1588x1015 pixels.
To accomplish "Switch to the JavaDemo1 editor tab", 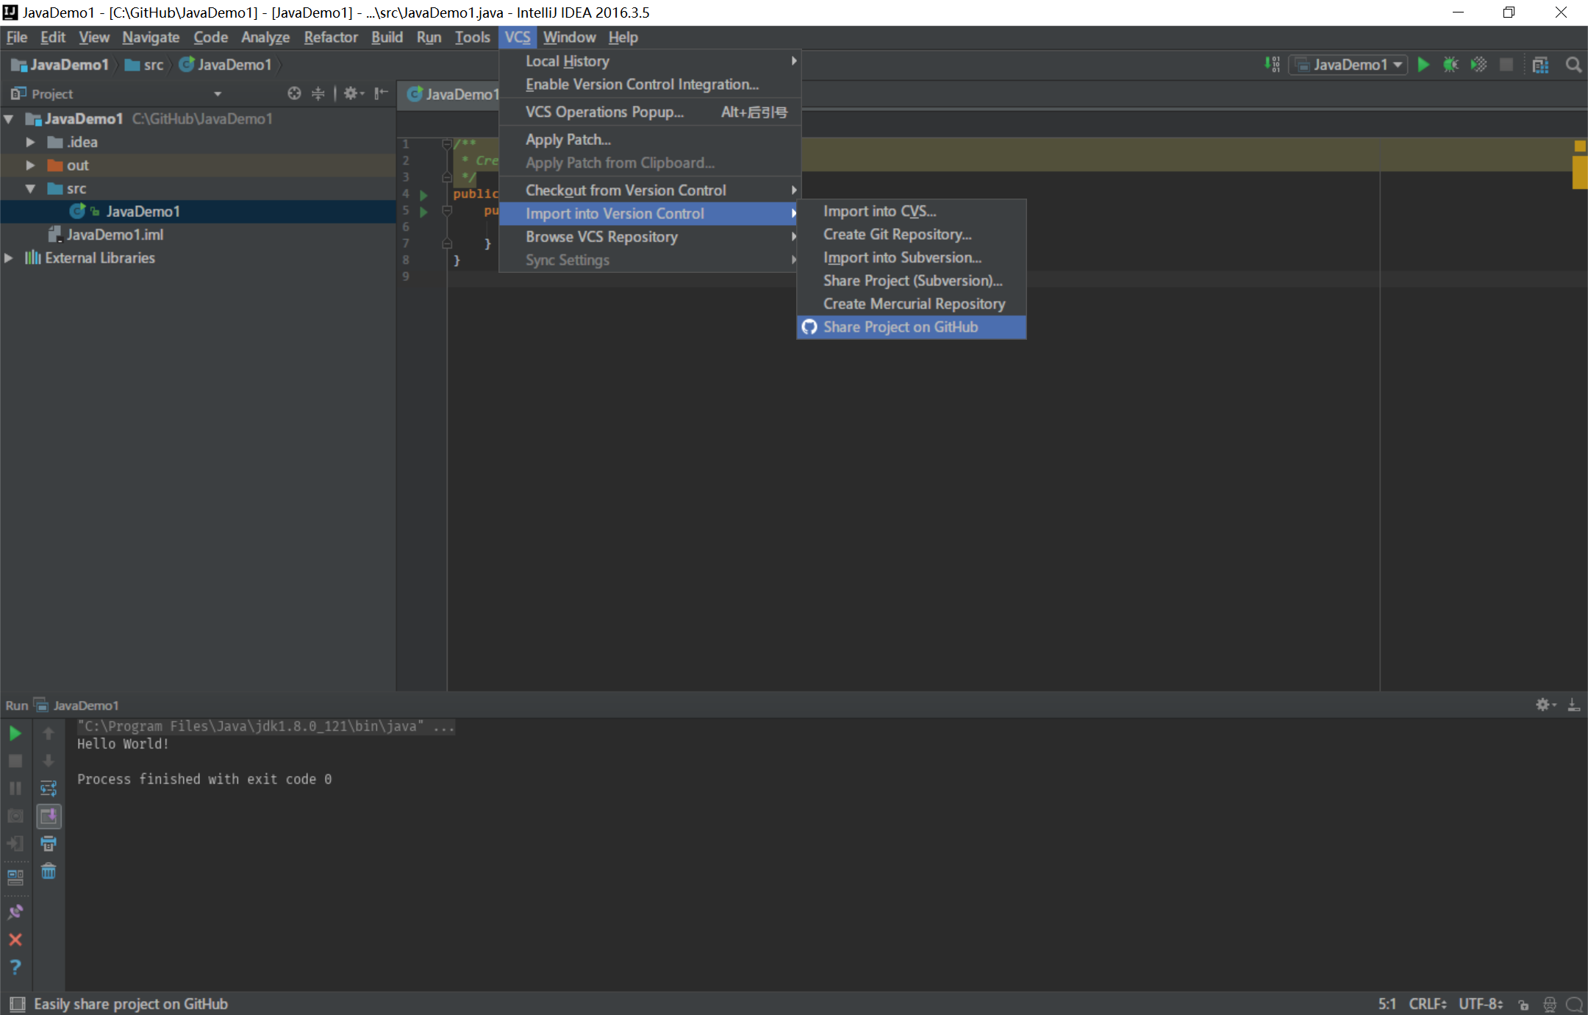I will (x=452, y=94).
